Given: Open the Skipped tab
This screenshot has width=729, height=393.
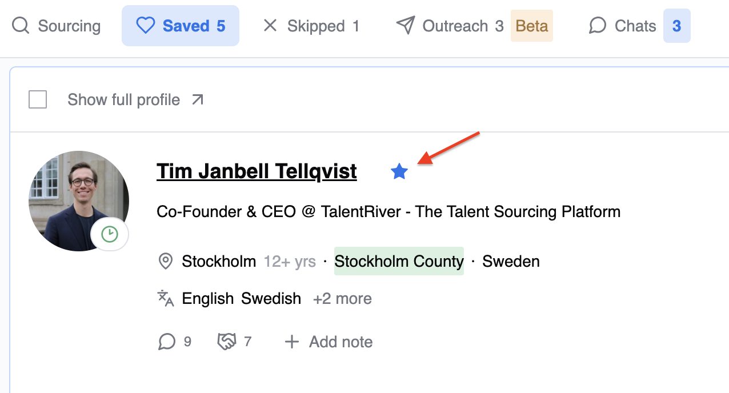Looking at the screenshot, I should pos(311,26).
